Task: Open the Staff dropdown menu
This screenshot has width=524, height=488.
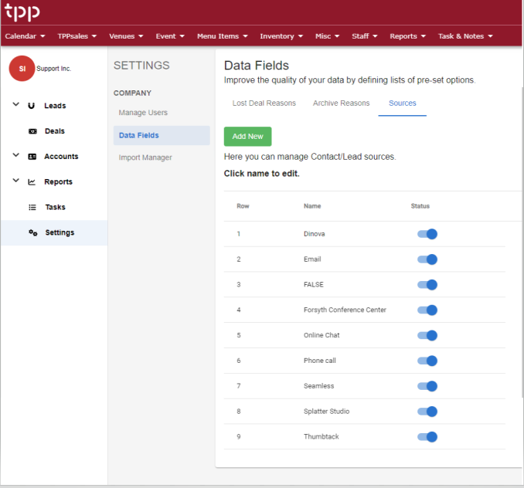Action: (x=364, y=36)
